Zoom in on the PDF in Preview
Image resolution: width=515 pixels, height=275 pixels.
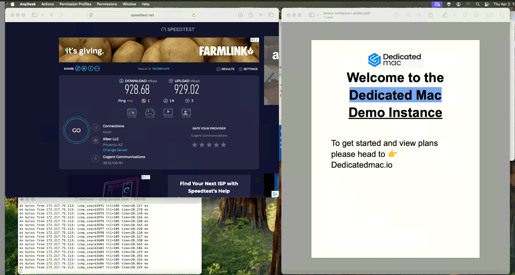click(419, 15)
